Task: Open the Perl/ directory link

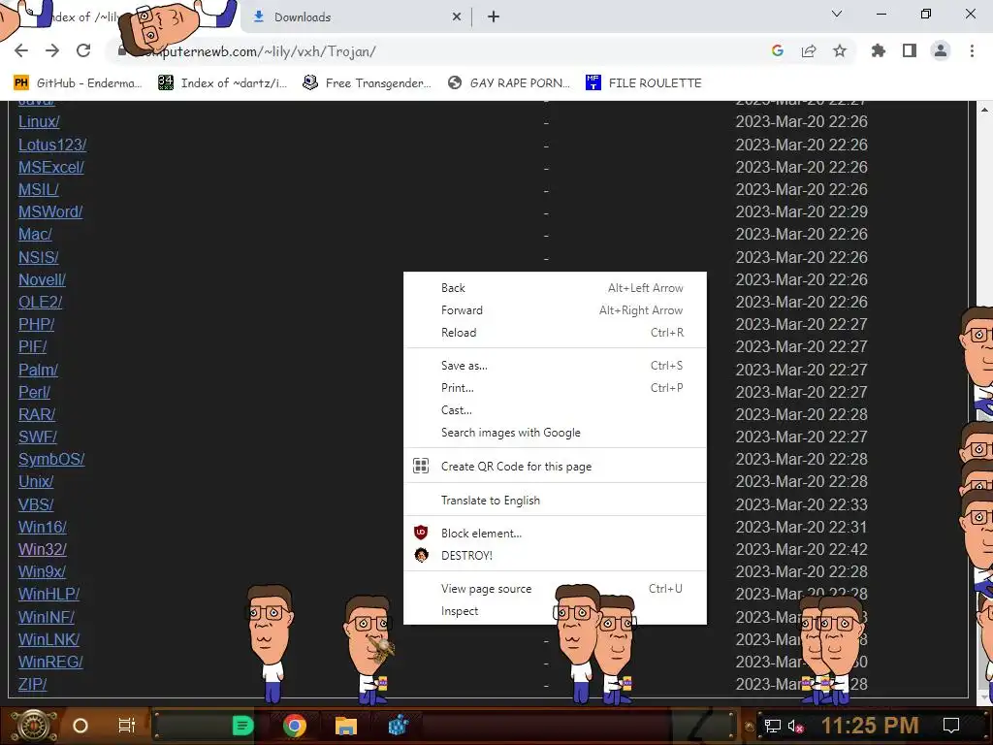Action: coord(34,392)
